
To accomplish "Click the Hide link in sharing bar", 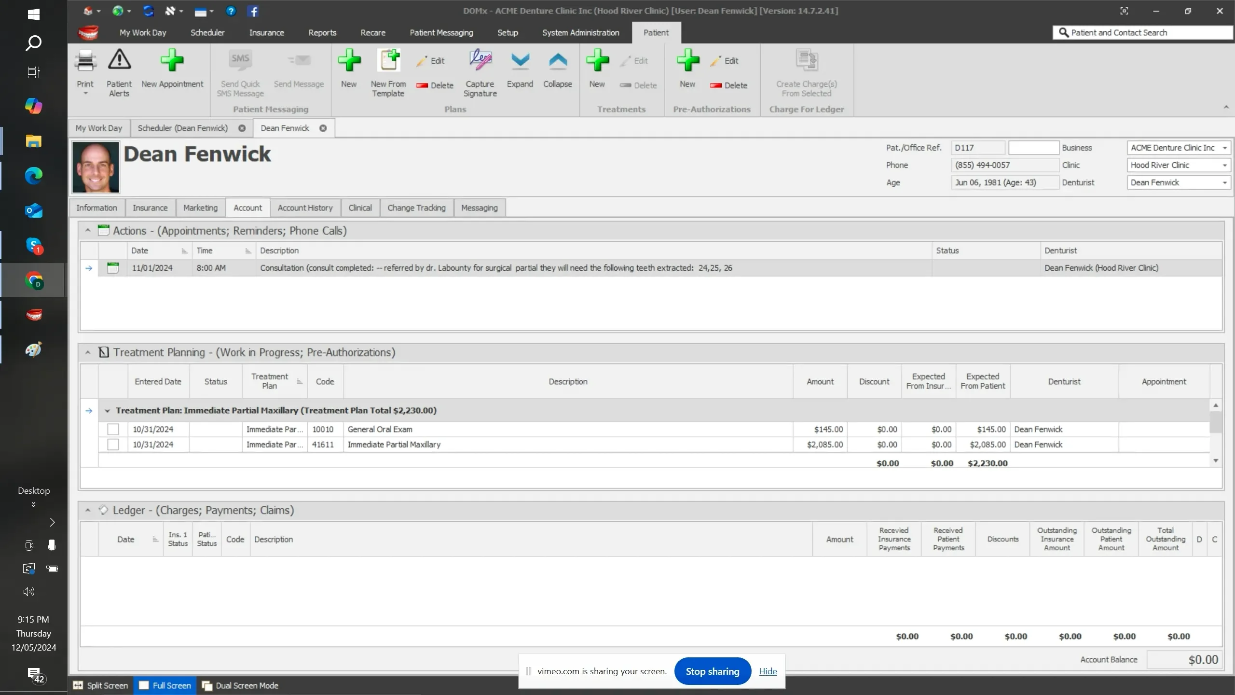I will [x=768, y=671].
